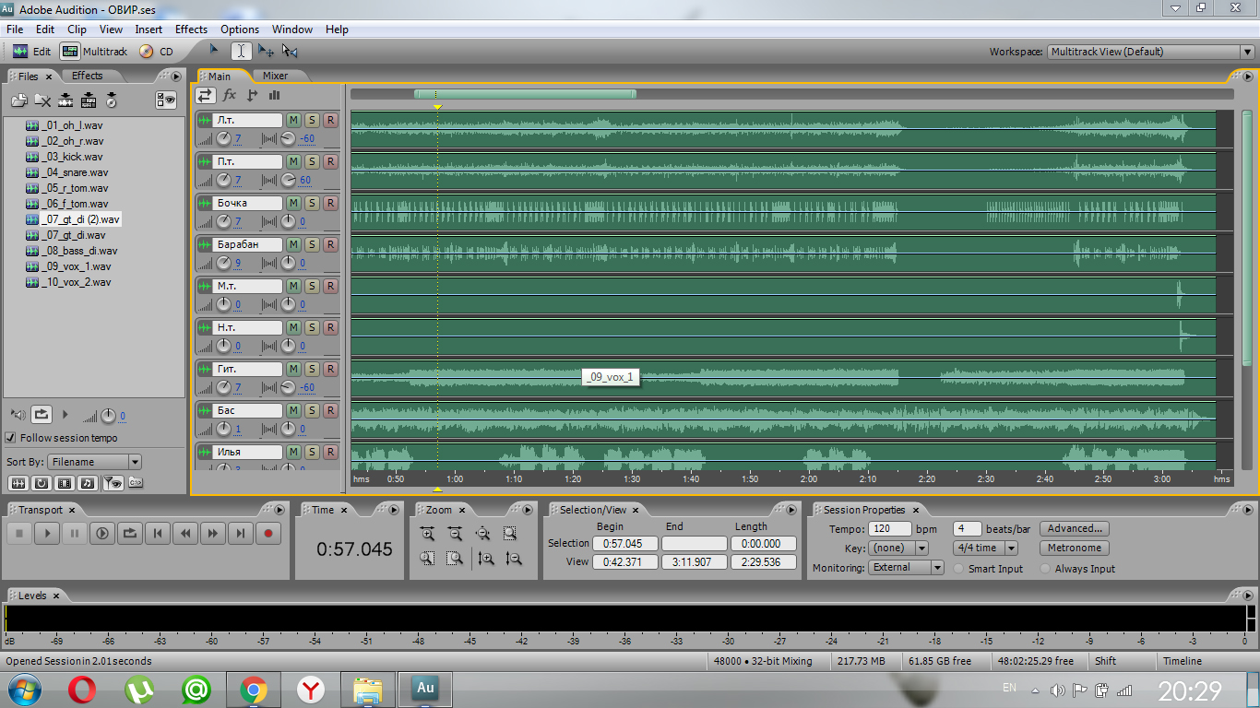
Task: Click the Selection Begin time field
Action: click(x=624, y=544)
